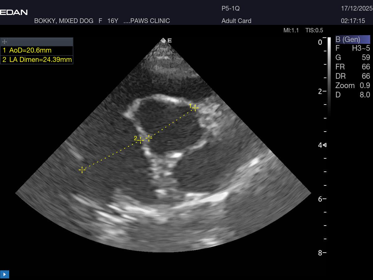Click the probe orientation marker labeled E
The width and height of the screenshot is (373, 280).
click(x=169, y=40)
